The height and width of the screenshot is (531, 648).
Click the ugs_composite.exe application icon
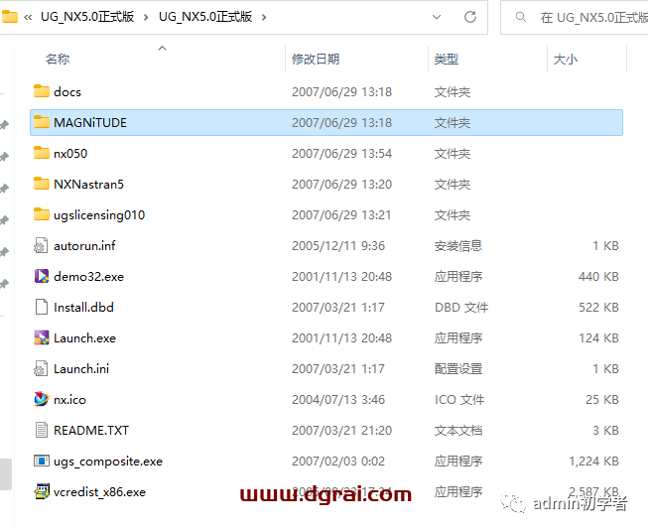(42, 461)
